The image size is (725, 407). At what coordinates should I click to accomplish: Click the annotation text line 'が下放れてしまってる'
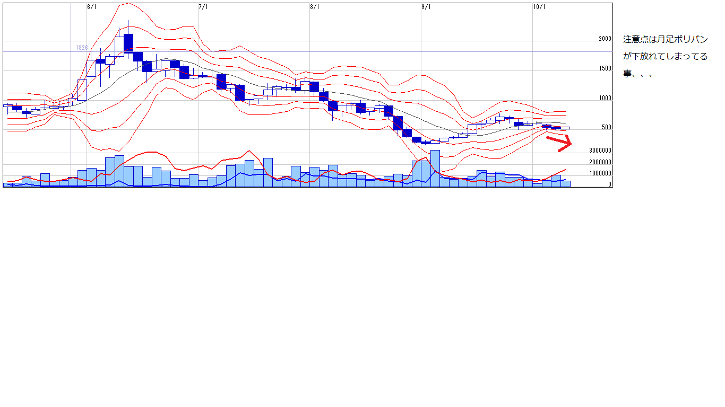point(666,57)
